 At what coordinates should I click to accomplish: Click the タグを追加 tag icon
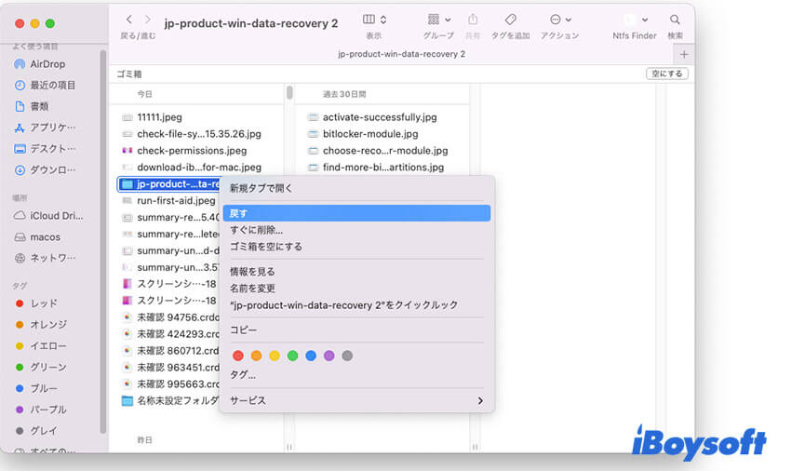(x=511, y=20)
